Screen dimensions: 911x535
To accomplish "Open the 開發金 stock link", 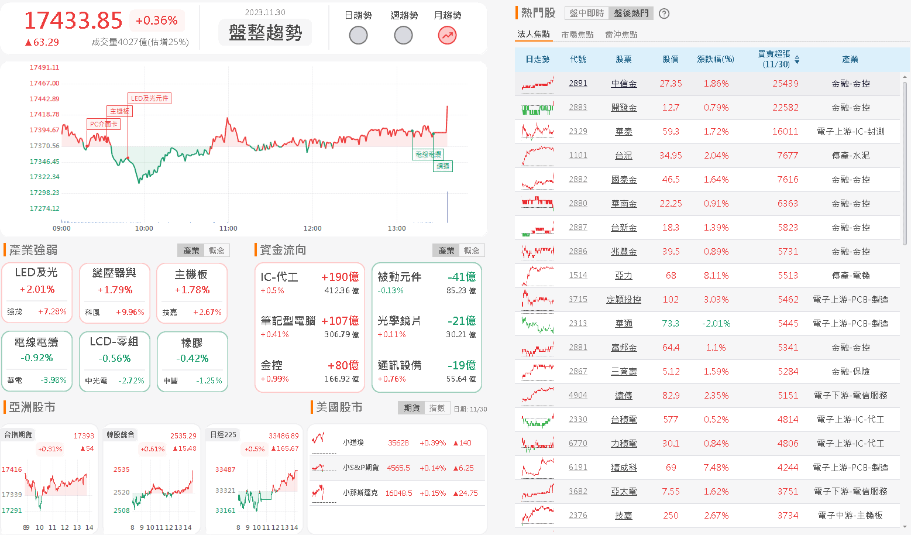I will [x=624, y=108].
